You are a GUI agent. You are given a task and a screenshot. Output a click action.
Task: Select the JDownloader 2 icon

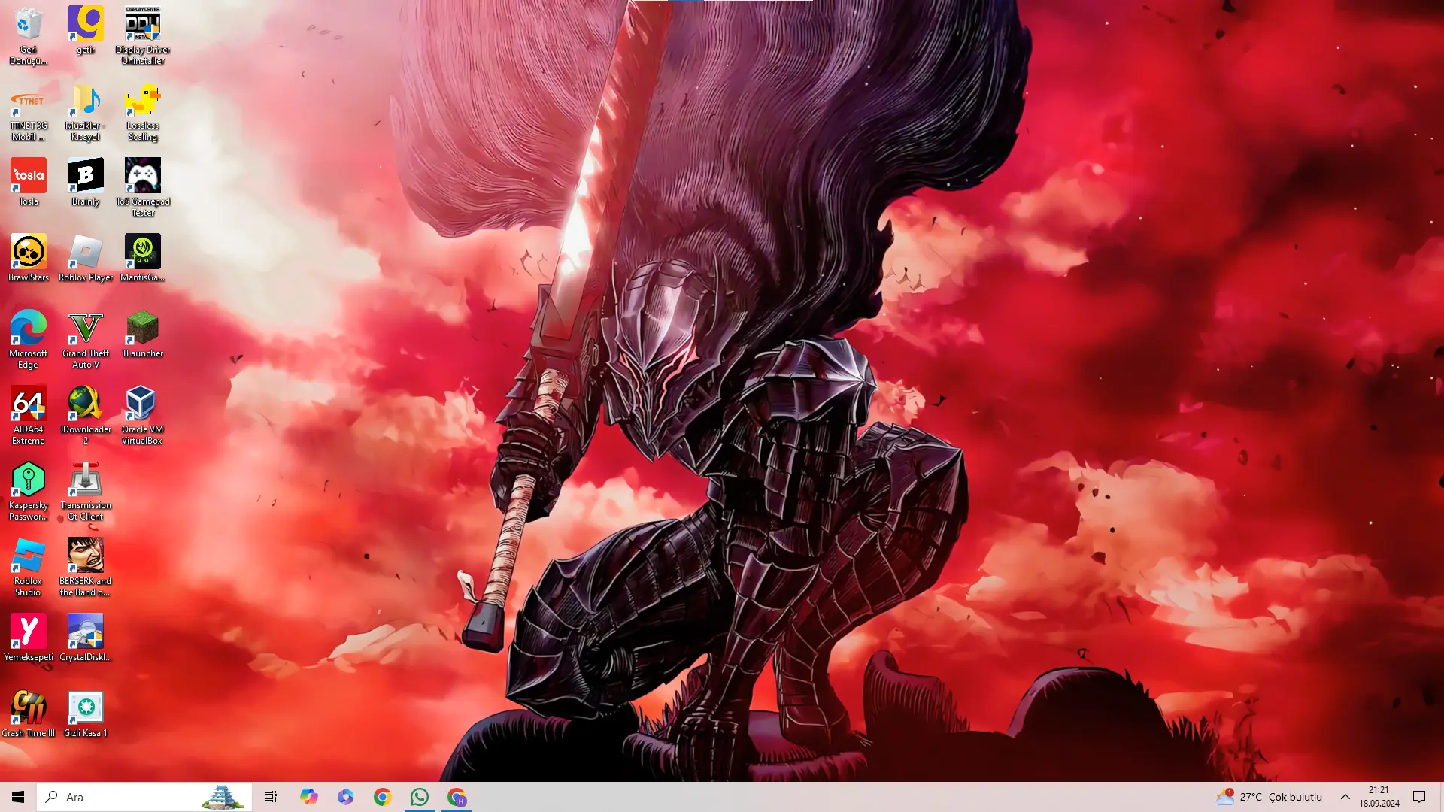86,416
